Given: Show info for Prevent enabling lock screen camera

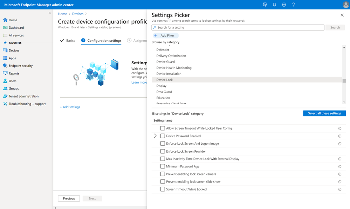Looking at the screenshot, I should click(340, 174).
